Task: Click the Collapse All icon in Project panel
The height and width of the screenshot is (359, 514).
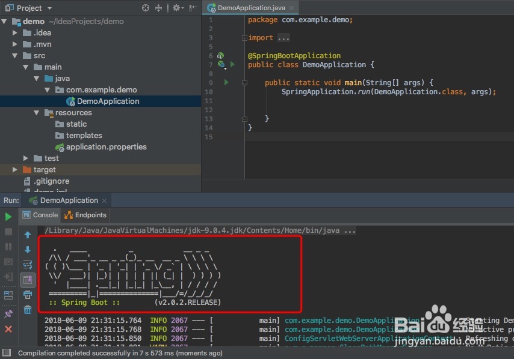Action: point(159,8)
